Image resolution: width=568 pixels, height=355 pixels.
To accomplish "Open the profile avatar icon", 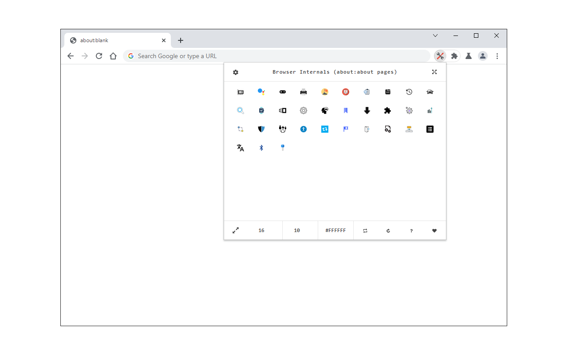I will coord(483,56).
